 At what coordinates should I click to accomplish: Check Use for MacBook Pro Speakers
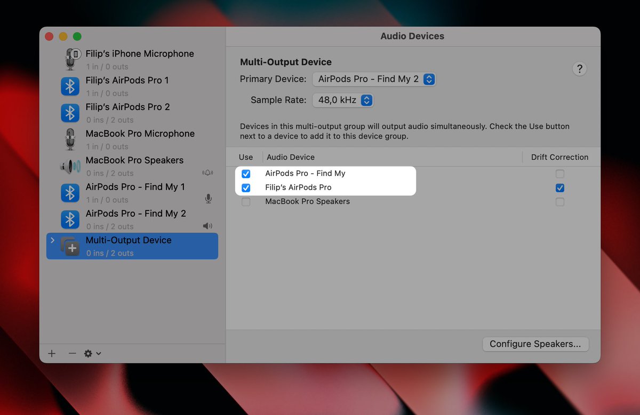(246, 202)
